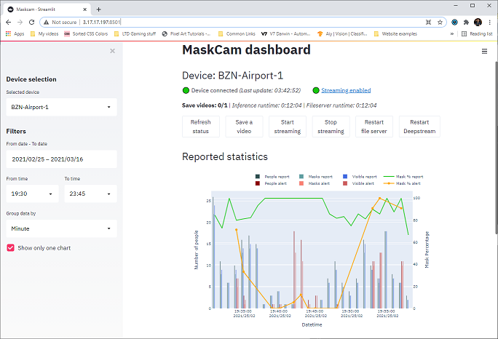498x339 pixels.
Task: Open the Streamlit hamburger menu
Action: [x=485, y=51]
